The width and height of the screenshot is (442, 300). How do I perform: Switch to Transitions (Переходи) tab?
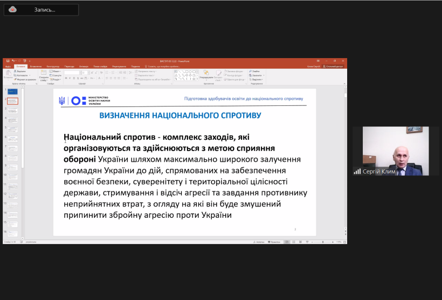tap(69, 67)
